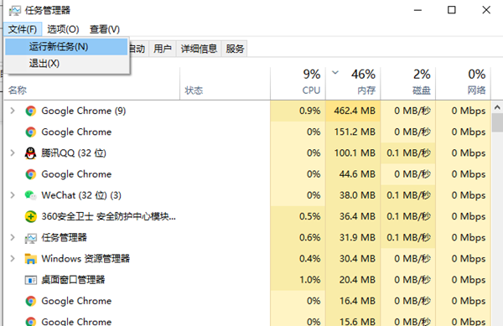Click the 桌面窗口管理器 icon

pos(31,280)
